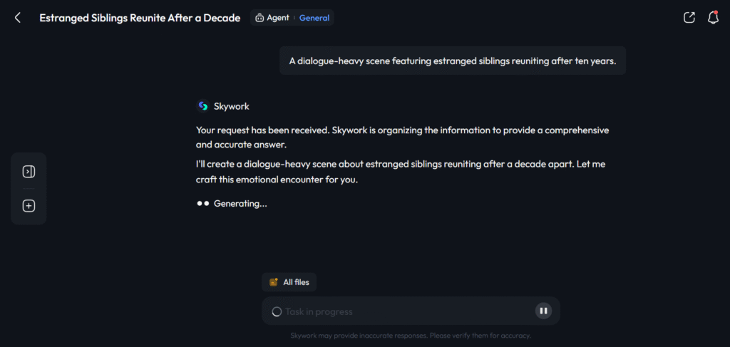
Task: Open the All files button
Action: tap(289, 282)
